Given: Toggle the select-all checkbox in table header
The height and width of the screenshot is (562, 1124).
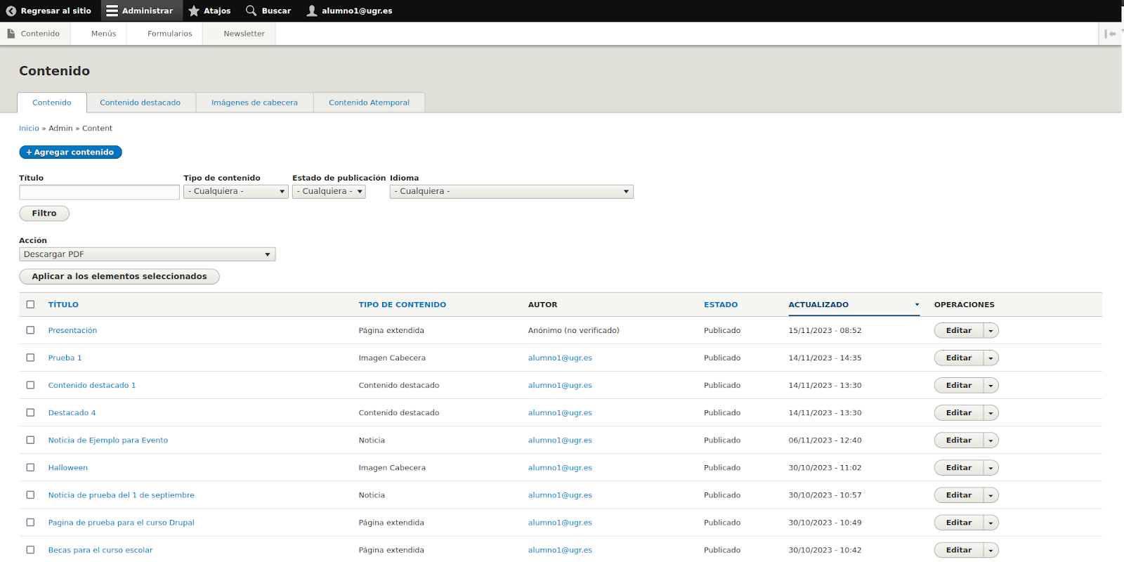Looking at the screenshot, I should (30, 305).
